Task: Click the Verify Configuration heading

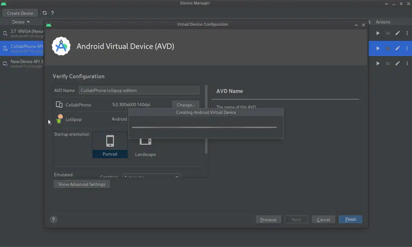Action: click(x=79, y=76)
